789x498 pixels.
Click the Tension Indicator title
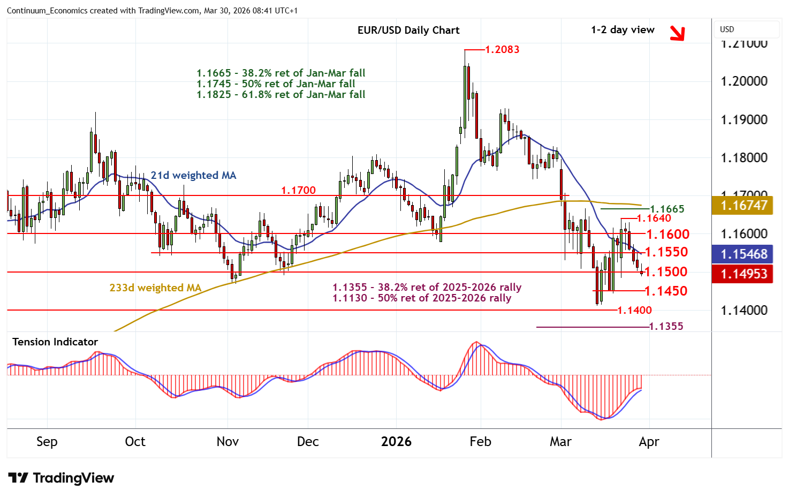click(55, 342)
